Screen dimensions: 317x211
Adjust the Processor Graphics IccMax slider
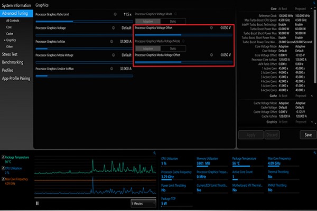(85, 49)
